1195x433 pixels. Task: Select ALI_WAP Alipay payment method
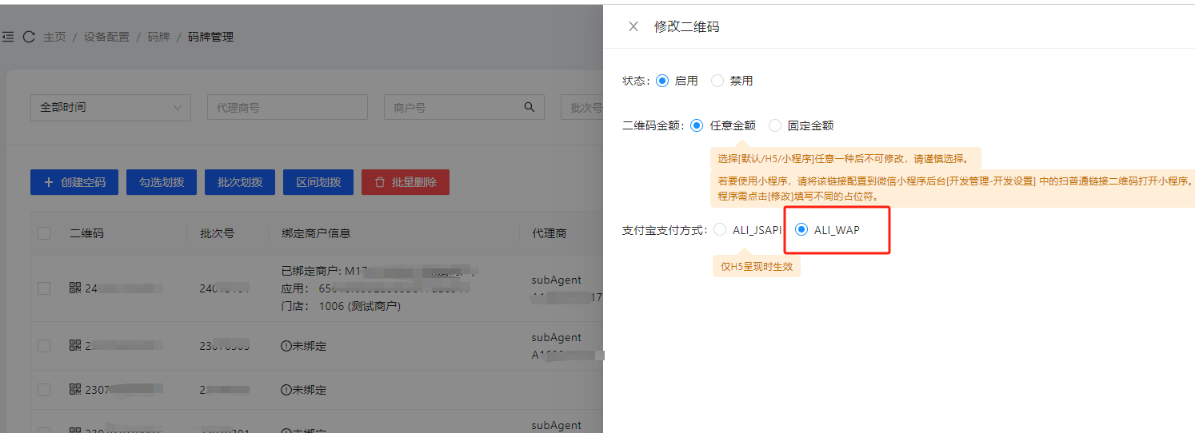(801, 230)
